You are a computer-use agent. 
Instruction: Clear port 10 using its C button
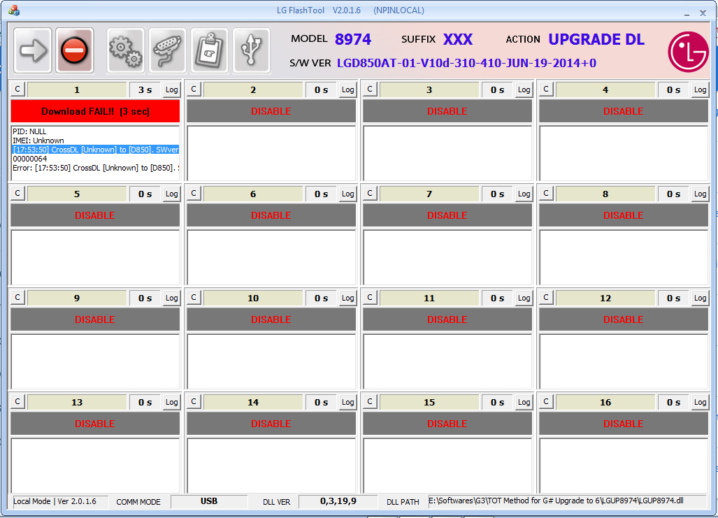pos(194,297)
